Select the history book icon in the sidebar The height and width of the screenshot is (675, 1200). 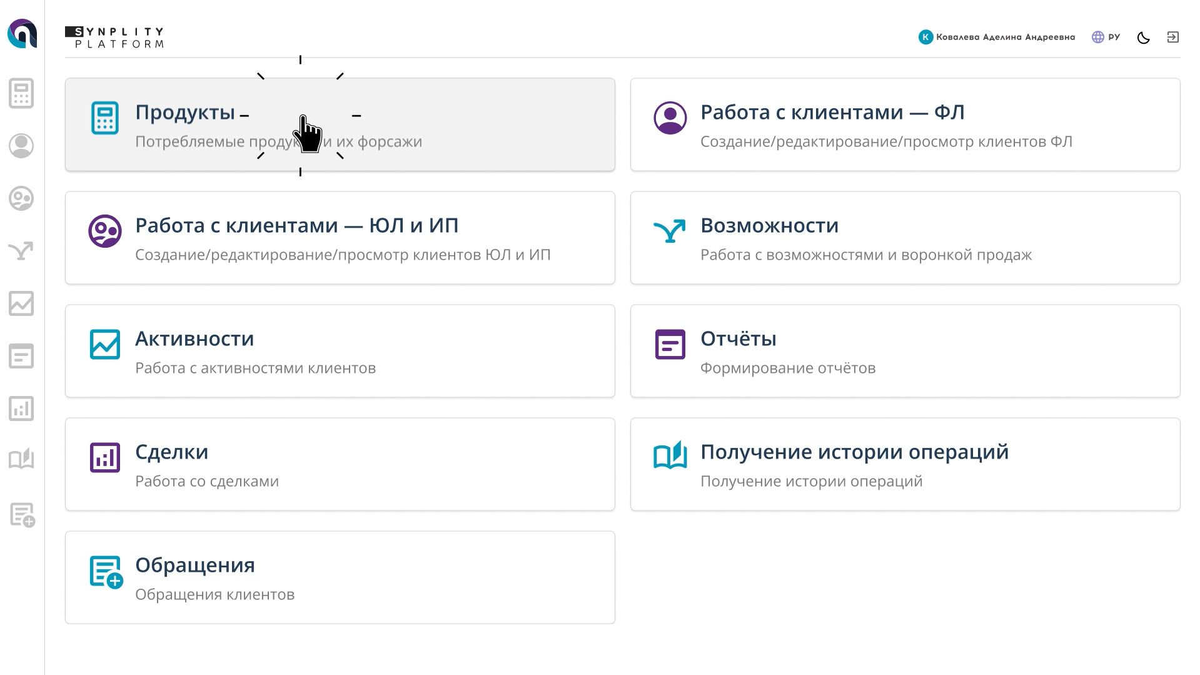[21, 460]
